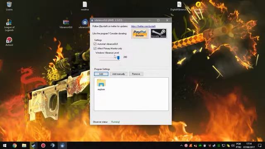Minimize the vibranceGUI window
The height and width of the screenshot is (149, 265).
[149, 20]
